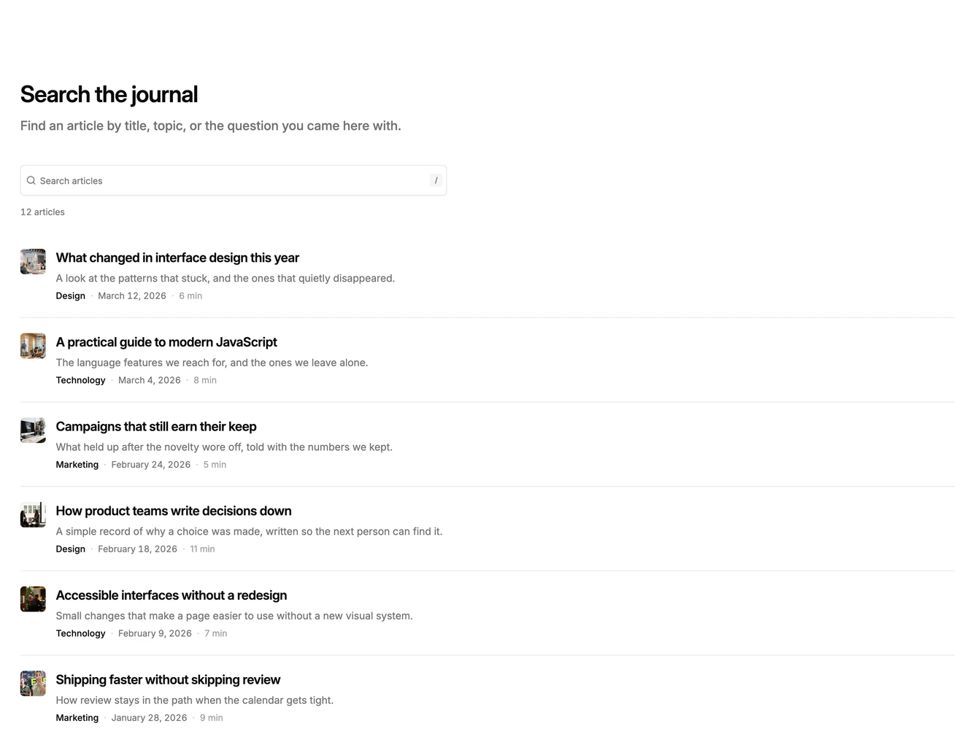This screenshot has width=975, height=731.
Task: Click description 'Small changes that make a page easier'
Action: pos(234,616)
